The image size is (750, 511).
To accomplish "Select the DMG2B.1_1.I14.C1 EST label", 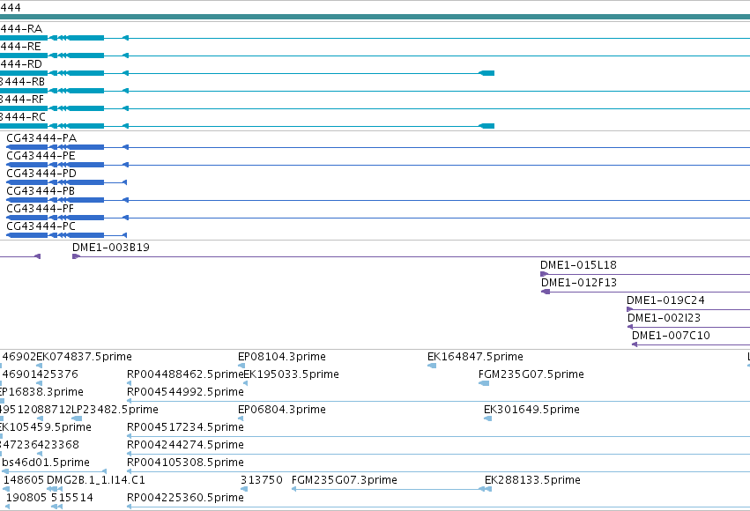I will click(96, 480).
